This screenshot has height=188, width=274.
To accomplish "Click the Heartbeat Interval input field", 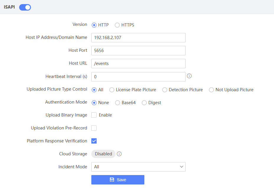I will (x=138, y=77).
